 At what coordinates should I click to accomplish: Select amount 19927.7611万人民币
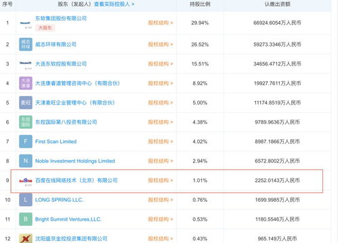click(x=277, y=83)
